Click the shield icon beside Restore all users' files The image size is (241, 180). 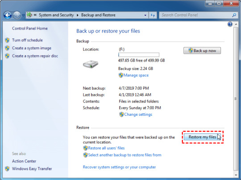pyautogui.click(x=85, y=148)
